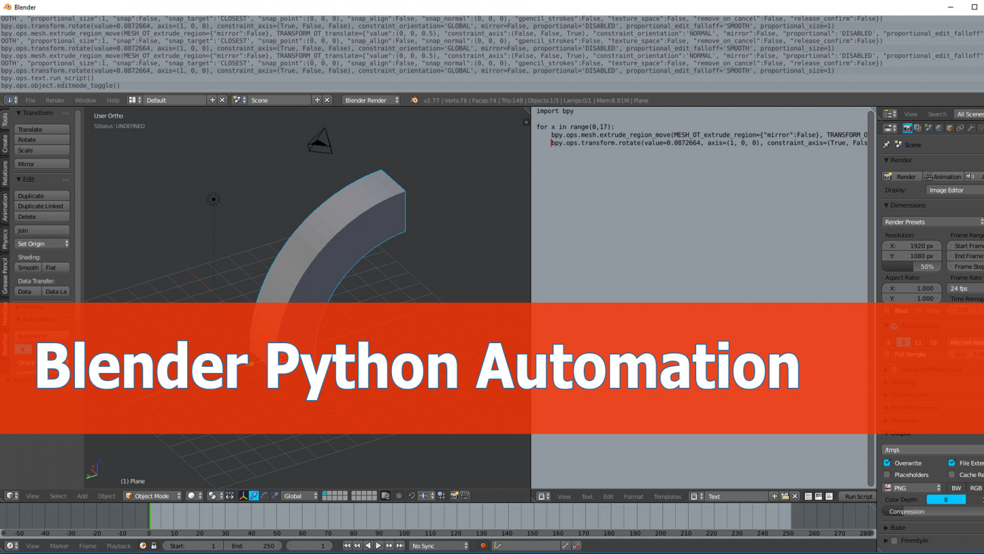Play the animation forward

[378, 546]
